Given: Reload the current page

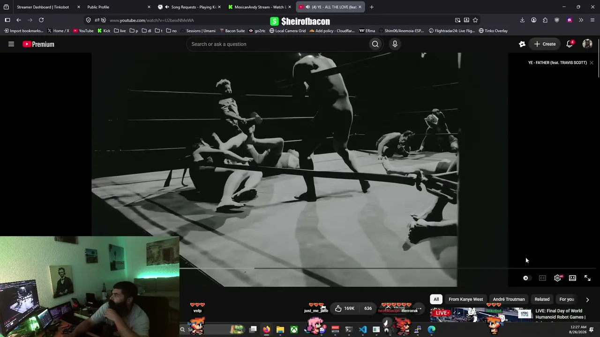Looking at the screenshot, I should [41, 20].
